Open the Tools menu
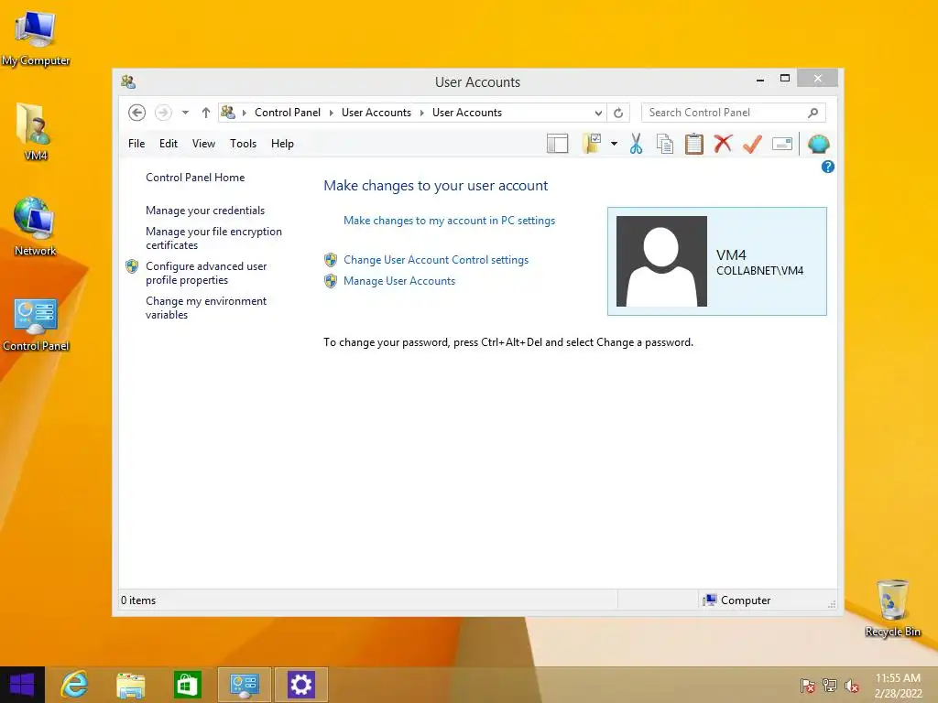 [x=243, y=144]
